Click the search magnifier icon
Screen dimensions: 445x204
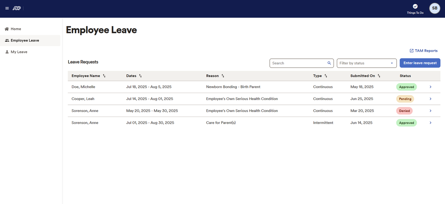[329, 63]
